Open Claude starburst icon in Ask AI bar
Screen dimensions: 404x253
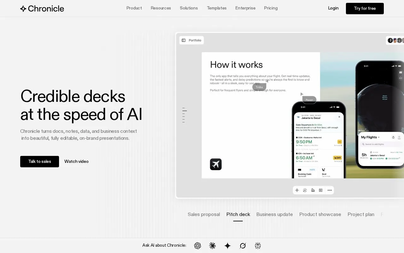click(212, 246)
